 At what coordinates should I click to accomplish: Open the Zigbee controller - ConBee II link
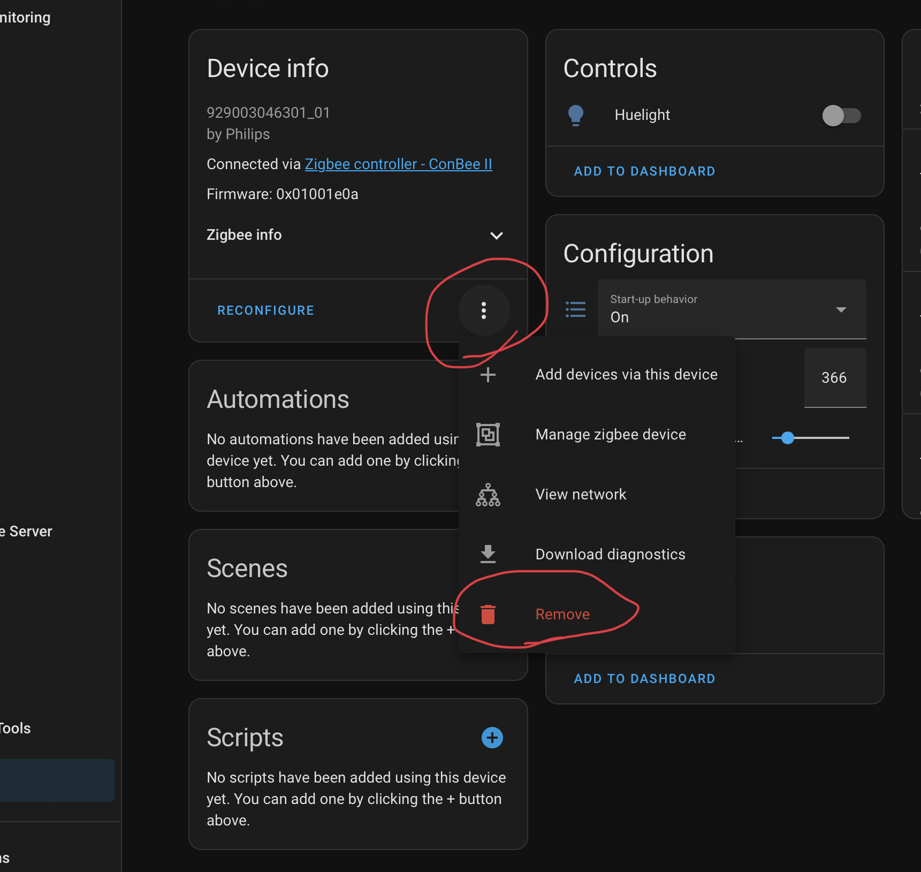(398, 164)
